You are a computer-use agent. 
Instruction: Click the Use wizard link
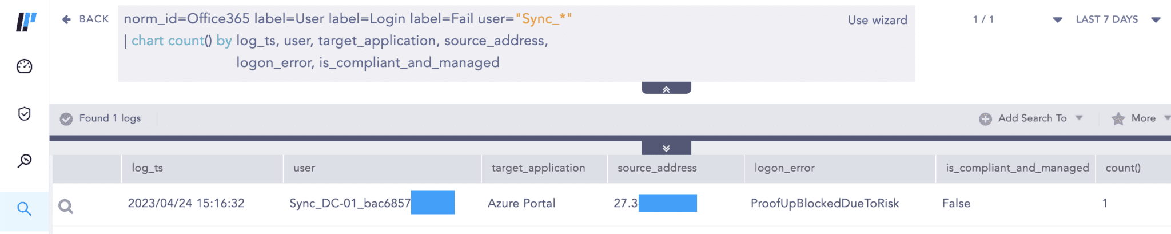877,20
